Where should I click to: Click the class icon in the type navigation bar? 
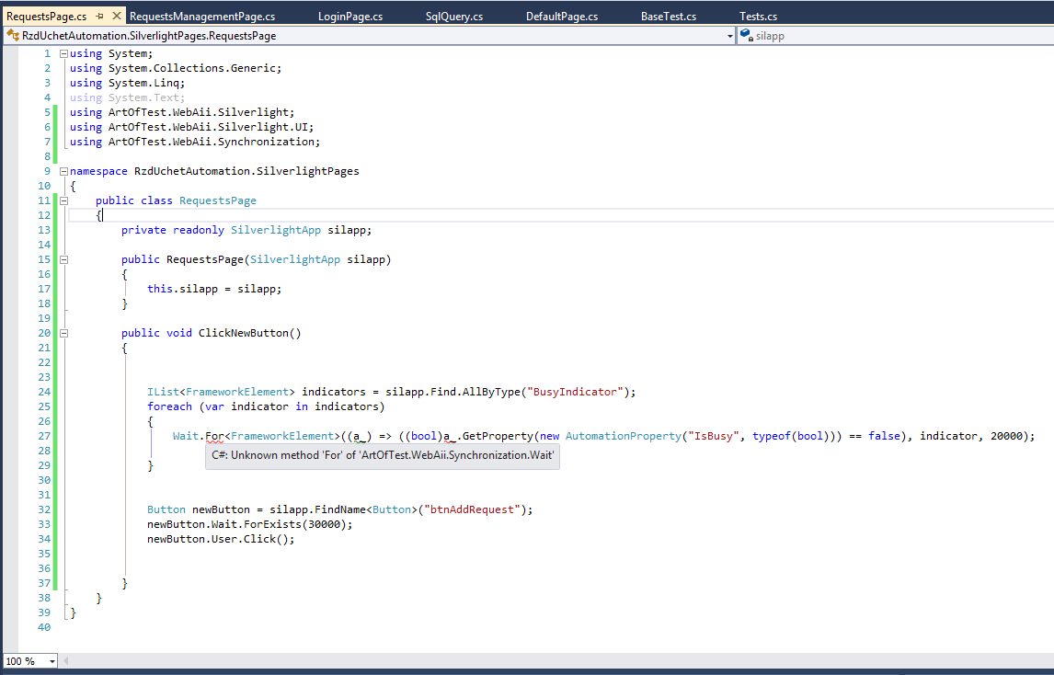click(x=12, y=36)
